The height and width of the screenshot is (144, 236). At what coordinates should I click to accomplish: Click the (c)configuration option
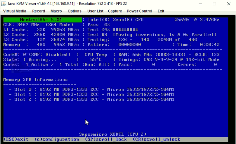click(57, 140)
